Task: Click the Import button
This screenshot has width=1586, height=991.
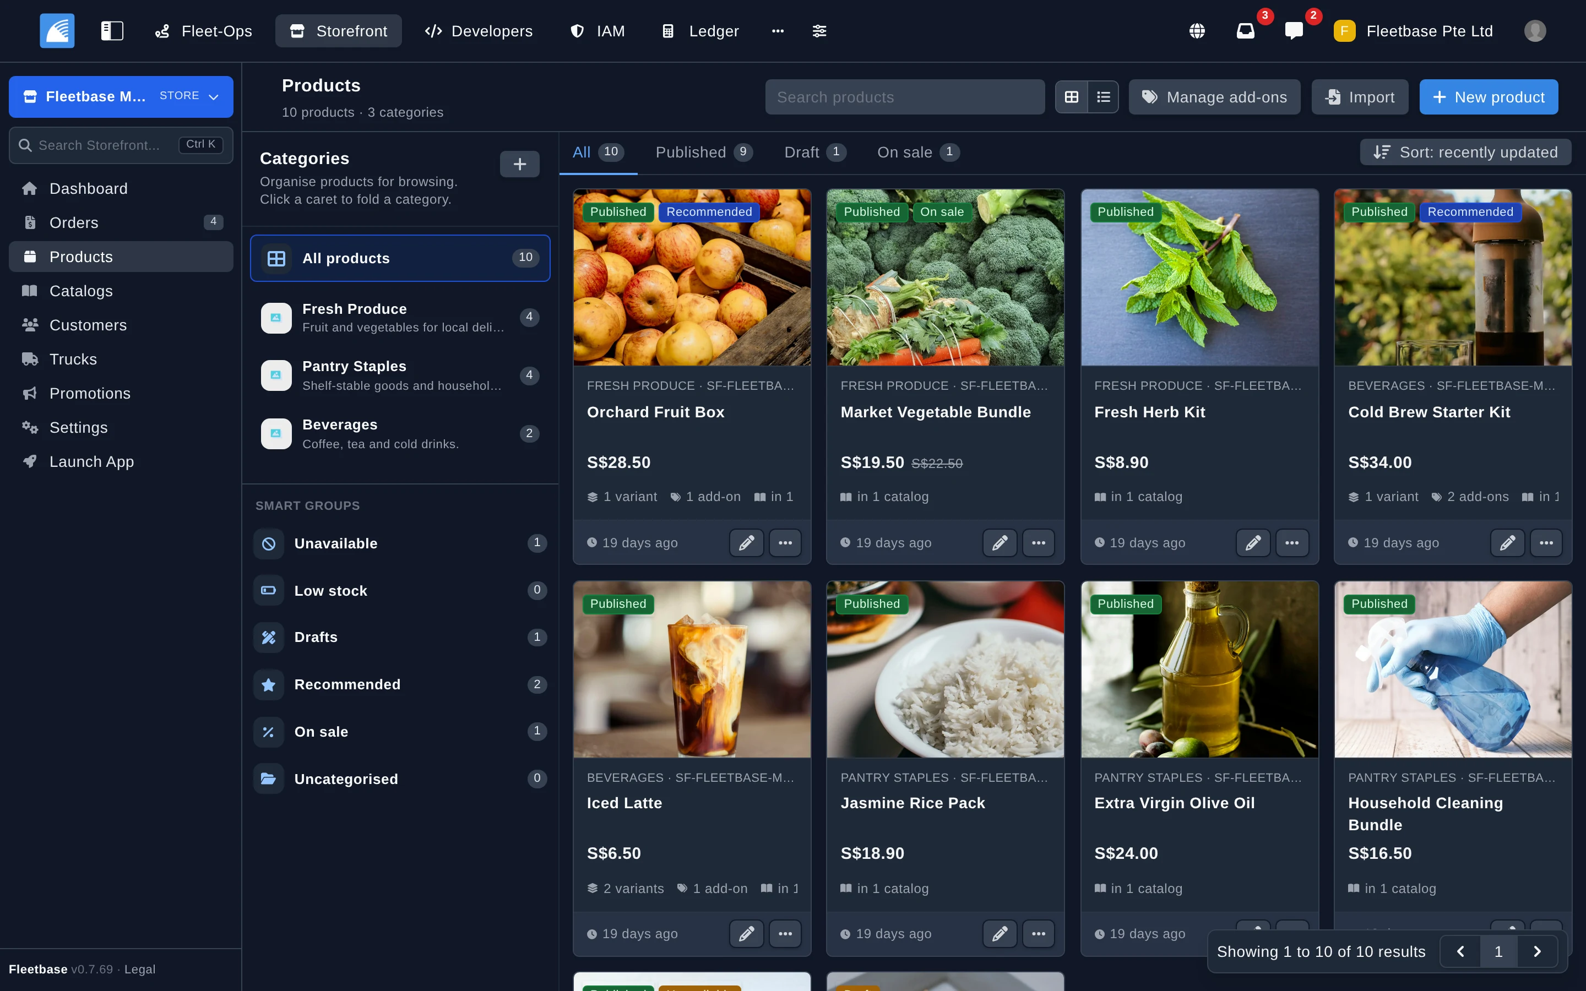Action: 1360,97
